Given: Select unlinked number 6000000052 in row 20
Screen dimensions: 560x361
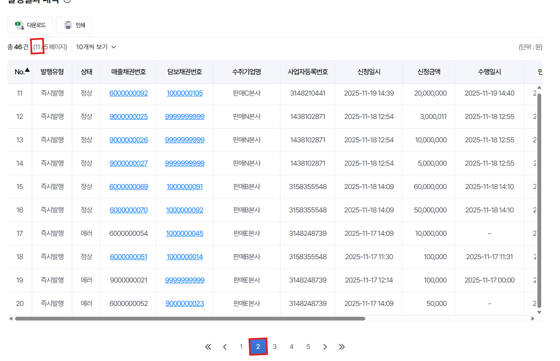Looking at the screenshot, I should click(x=129, y=304).
